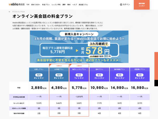This screenshot has width=158, height=119.
Task: Click the login door icon
Action: (121, 4)
